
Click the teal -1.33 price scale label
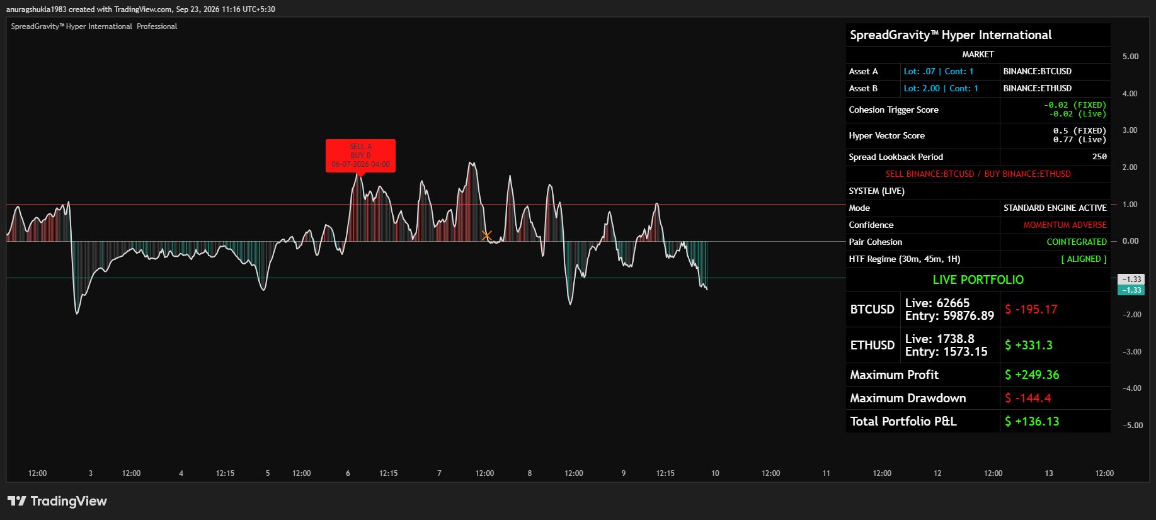[1131, 290]
